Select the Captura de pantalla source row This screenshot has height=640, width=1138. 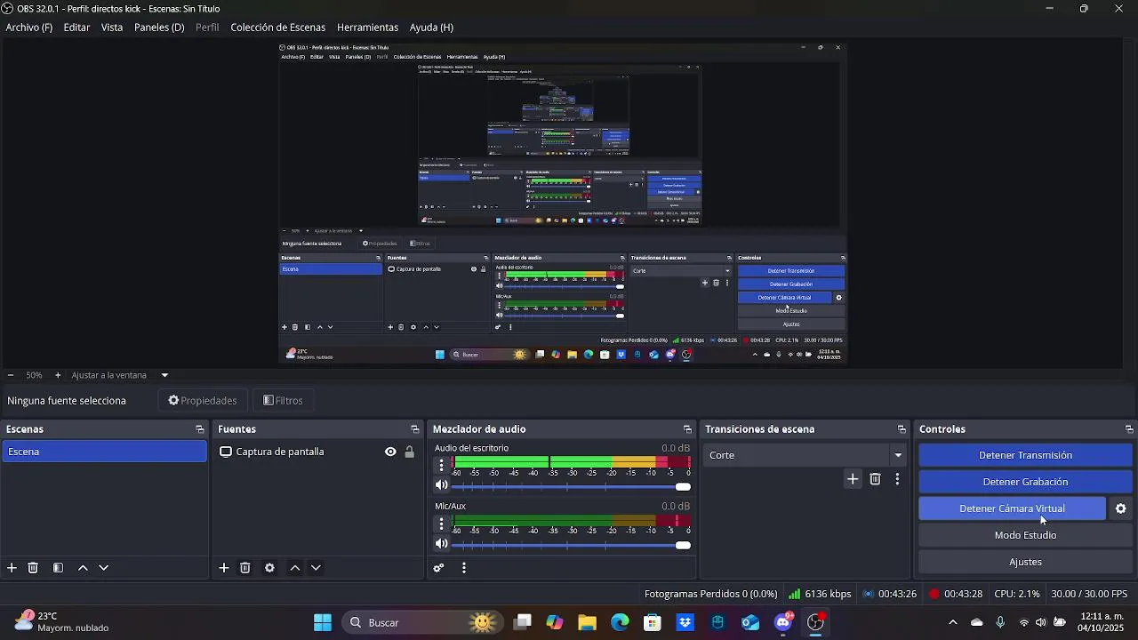[317, 452]
